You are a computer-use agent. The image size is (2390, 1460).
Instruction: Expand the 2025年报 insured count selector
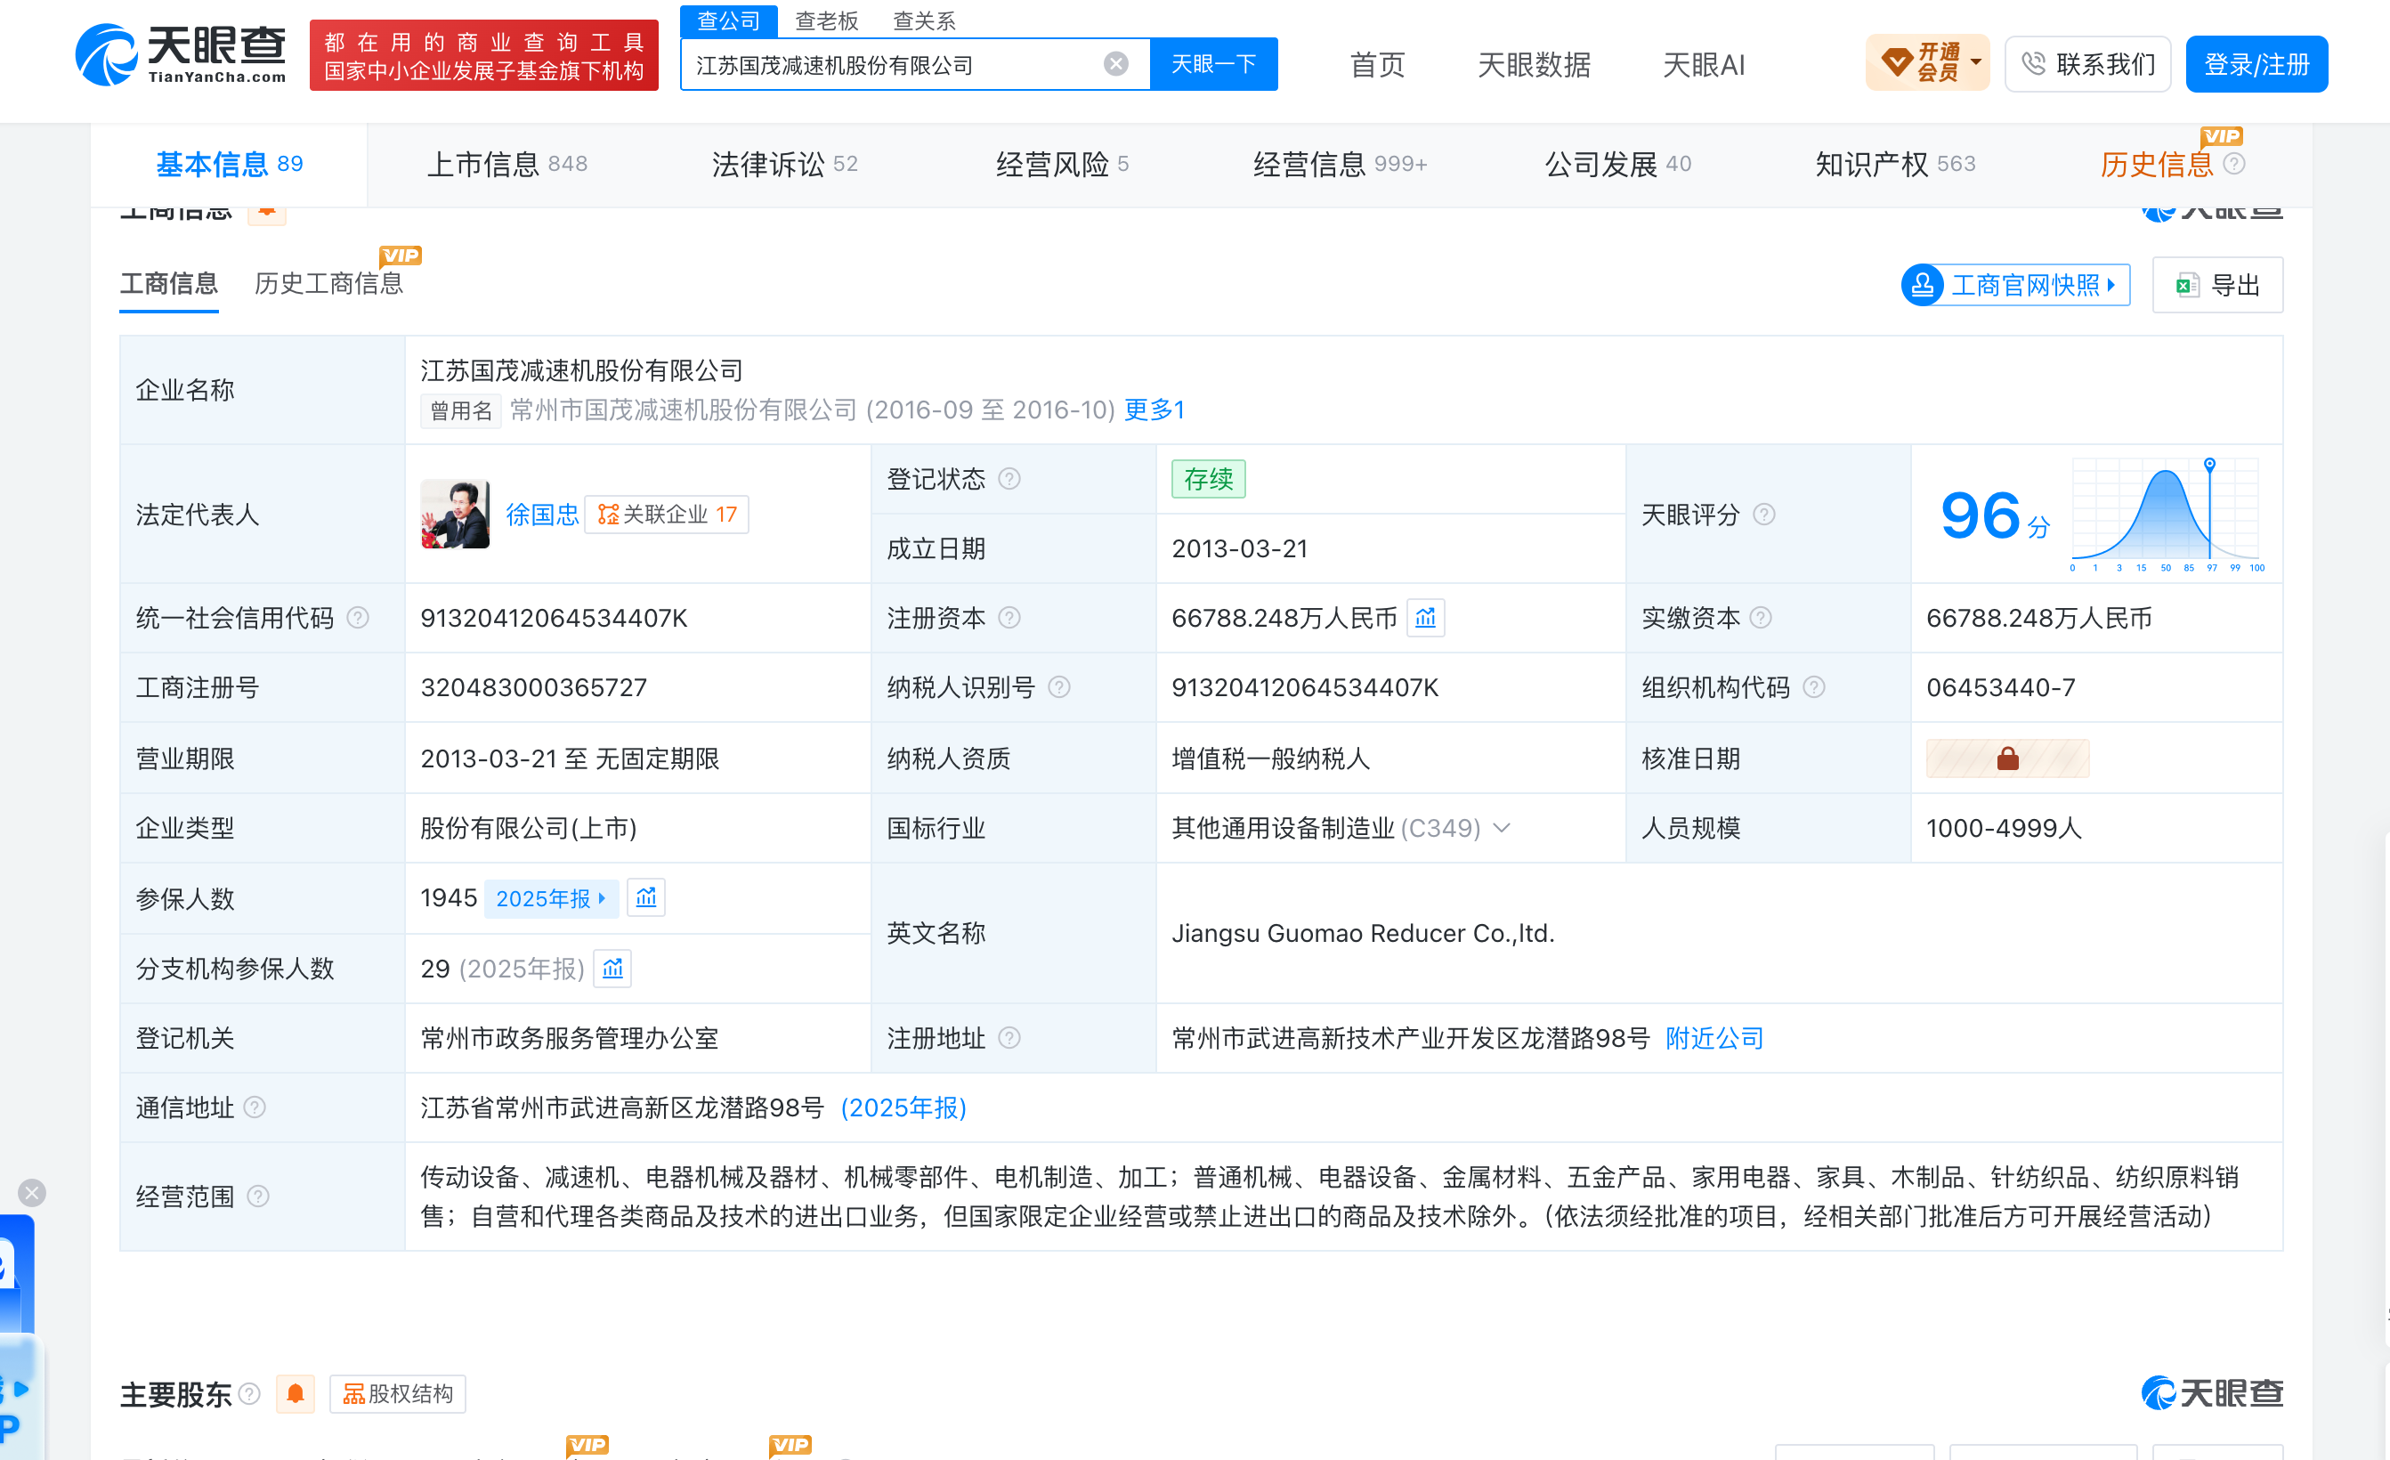[551, 898]
